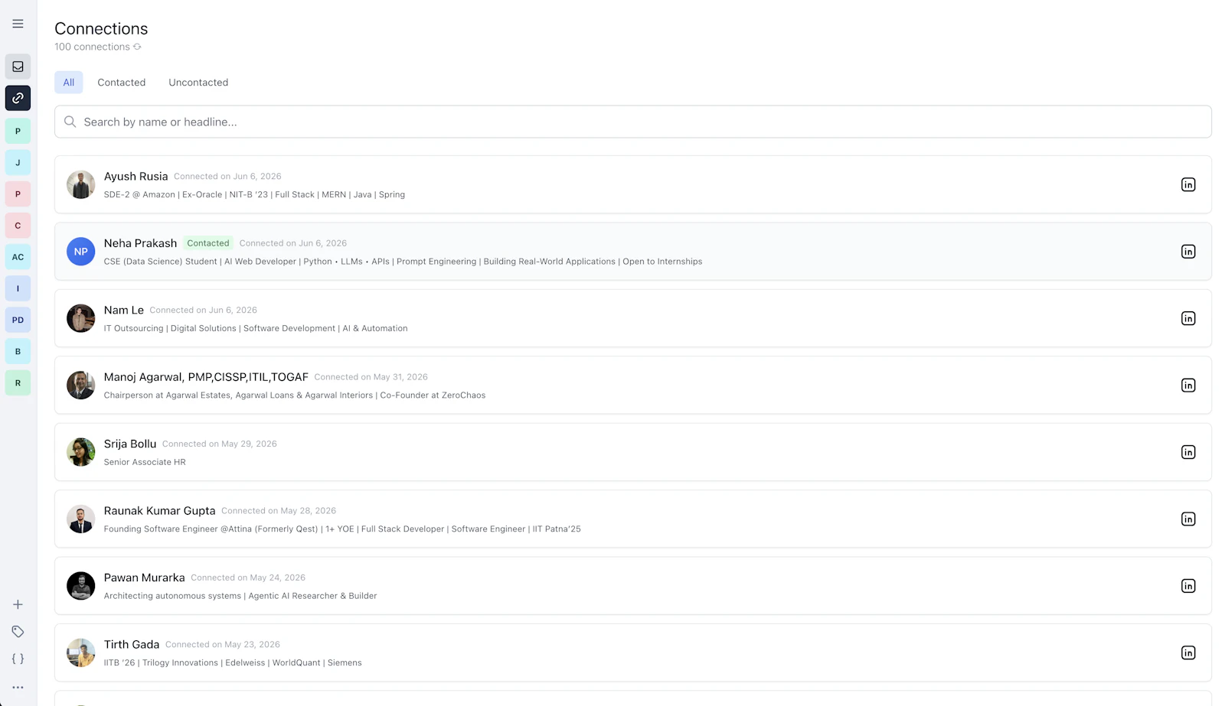Screen dimensions: 1225x706
Task: Open the curly braces variables icon
Action: 18,659
